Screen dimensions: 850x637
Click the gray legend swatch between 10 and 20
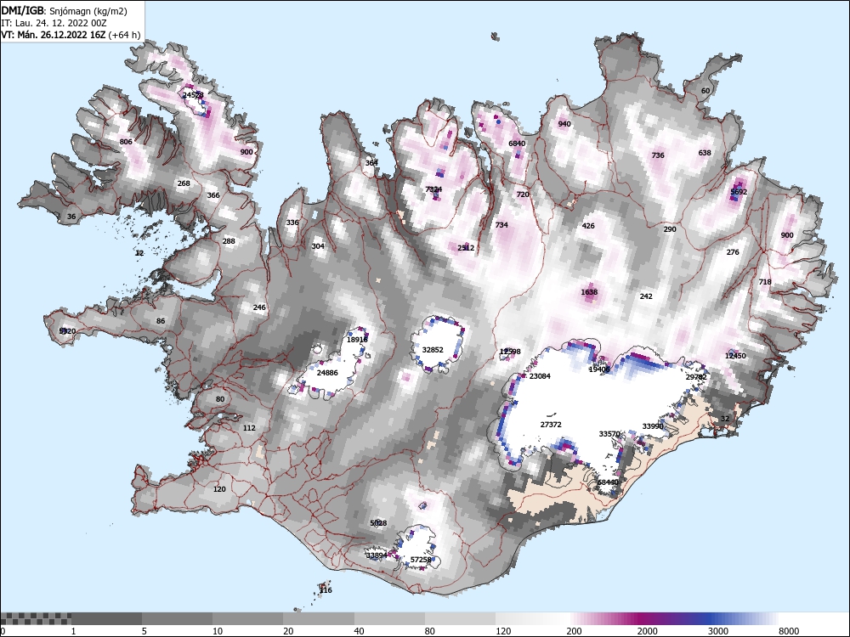coord(247,618)
